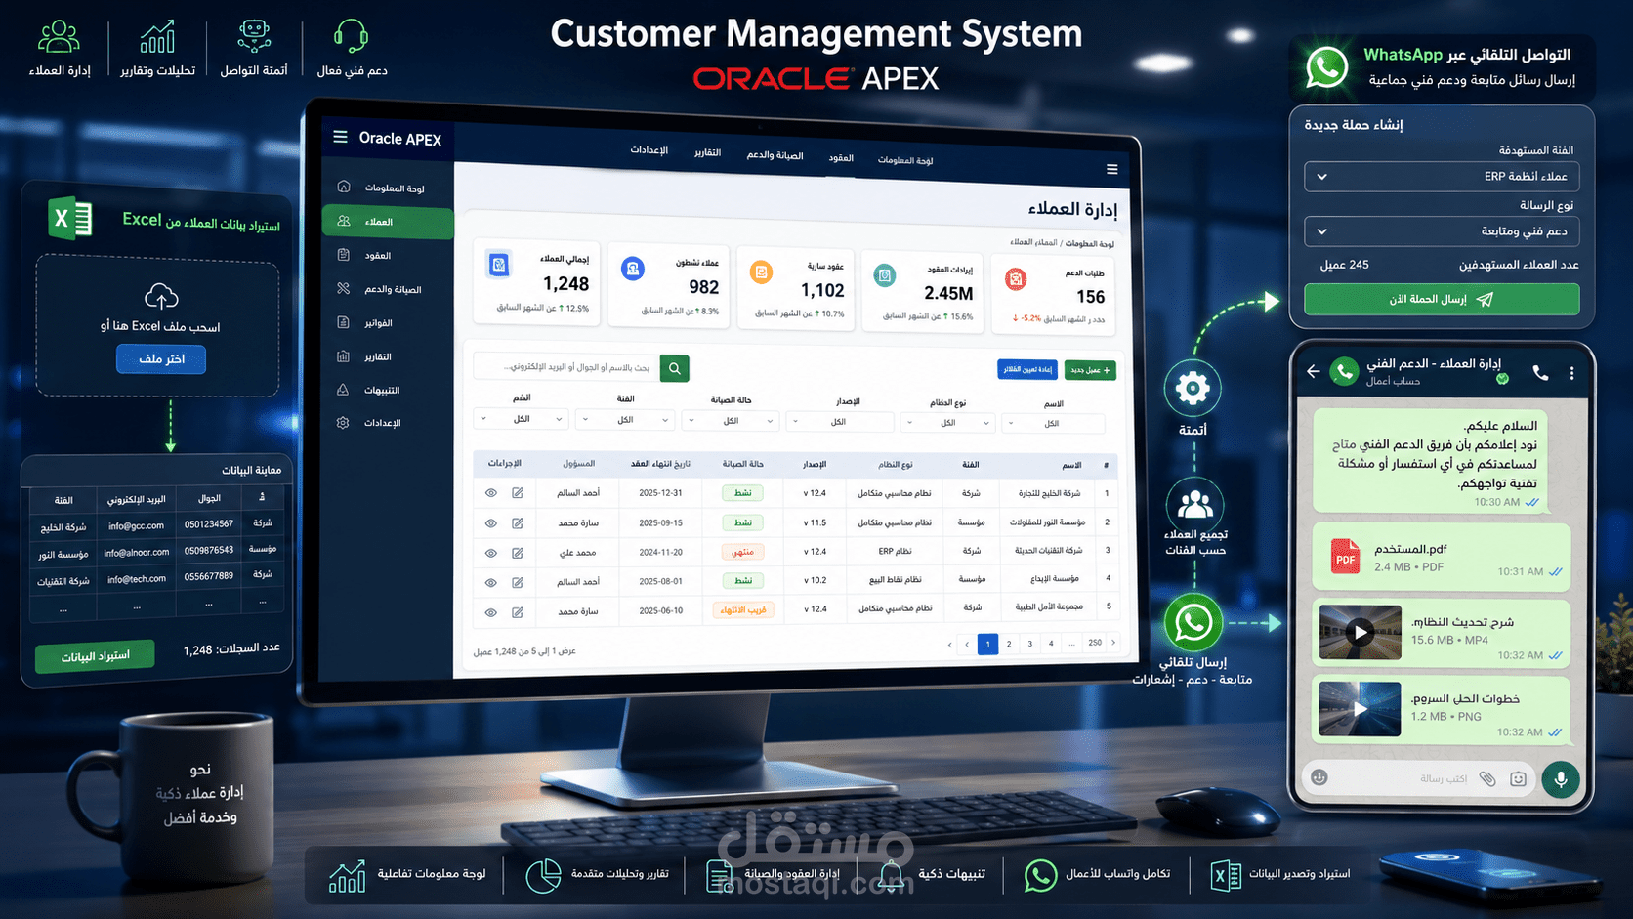Image resolution: width=1633 pixels, height=919 pixels.
Task: Go to page 2 in pagination
Action: click(x=1009, y=644)
